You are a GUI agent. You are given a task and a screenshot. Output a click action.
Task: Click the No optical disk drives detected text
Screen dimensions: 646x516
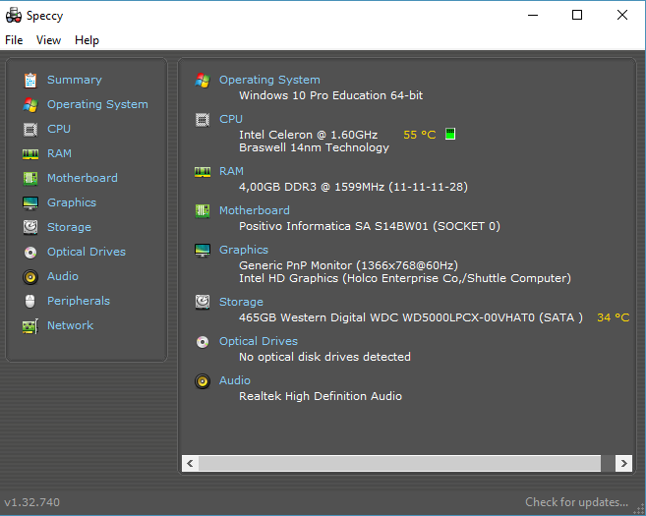(324, 357)
